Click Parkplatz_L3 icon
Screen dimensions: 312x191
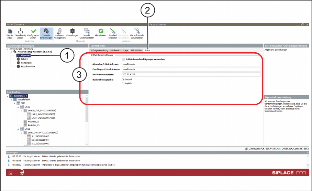click(25, 125)
